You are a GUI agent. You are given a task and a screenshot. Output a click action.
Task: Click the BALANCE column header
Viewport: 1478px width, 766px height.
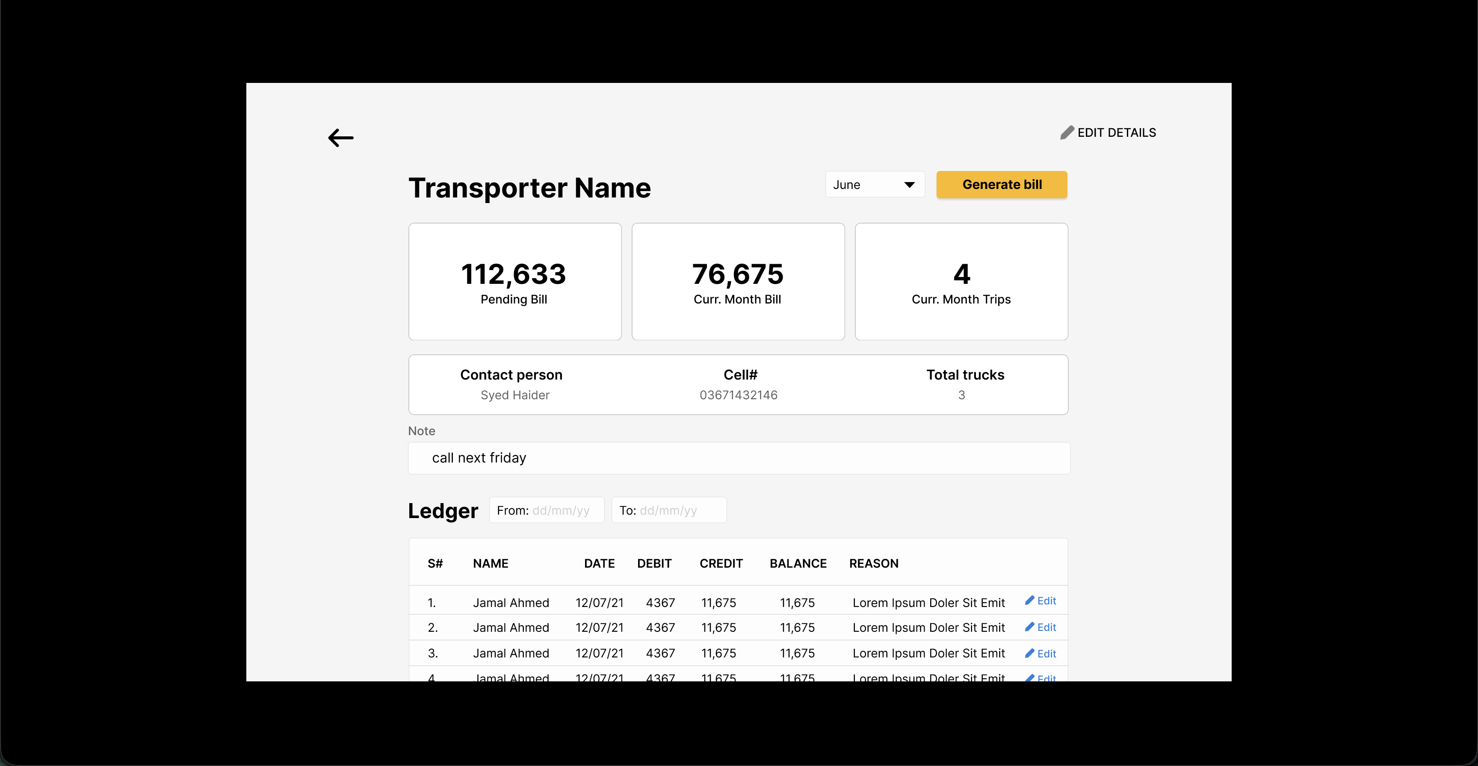click(x=798, y=564)
